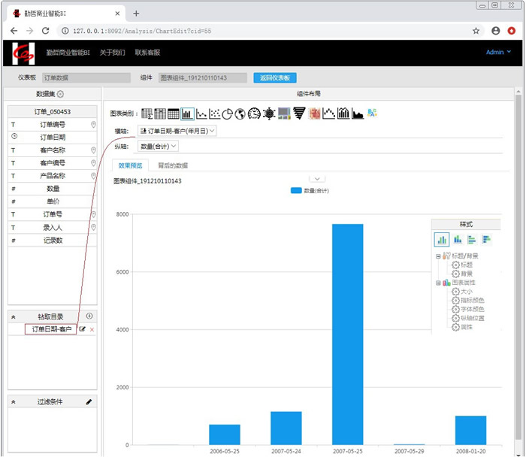The image size is (526, 457).
Task: Click the 组件 name input field
Action: [x=203, y=77]
